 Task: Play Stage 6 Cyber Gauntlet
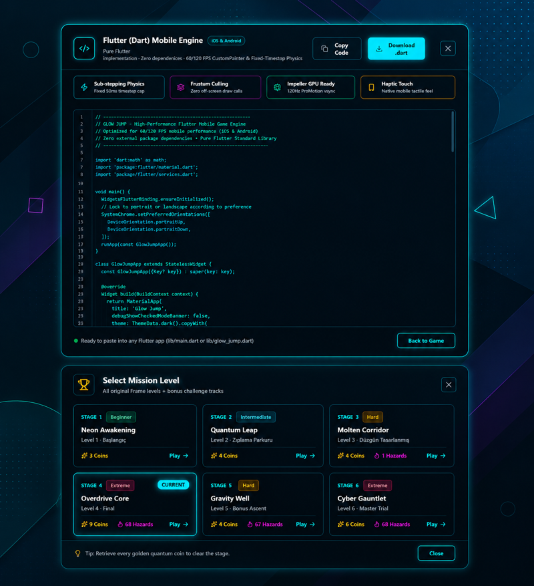436,525
